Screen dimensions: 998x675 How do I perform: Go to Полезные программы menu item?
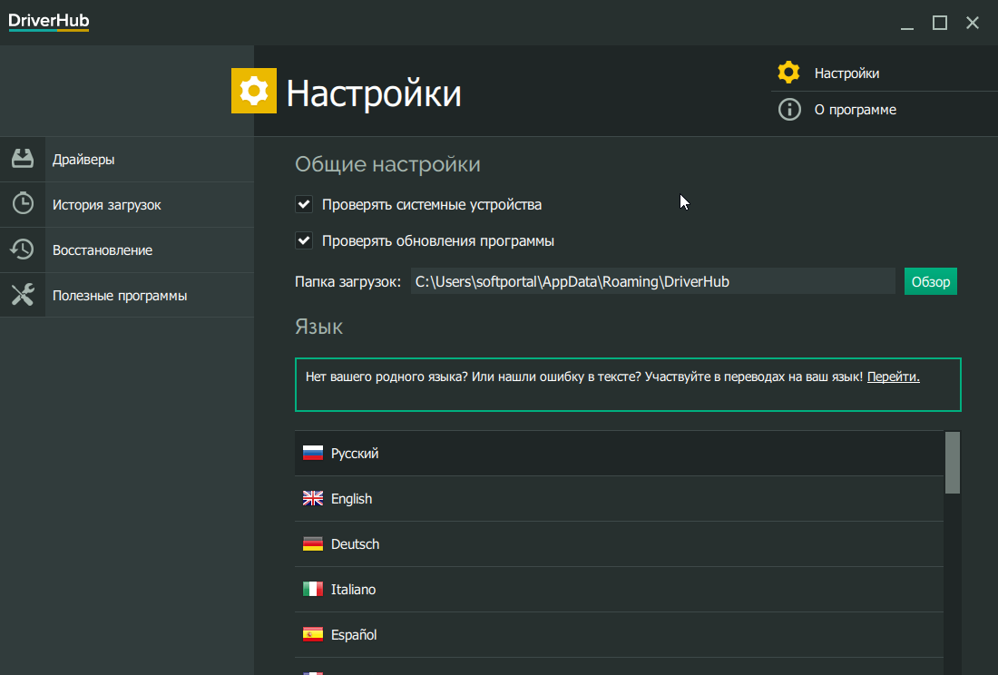coord(120,296)
